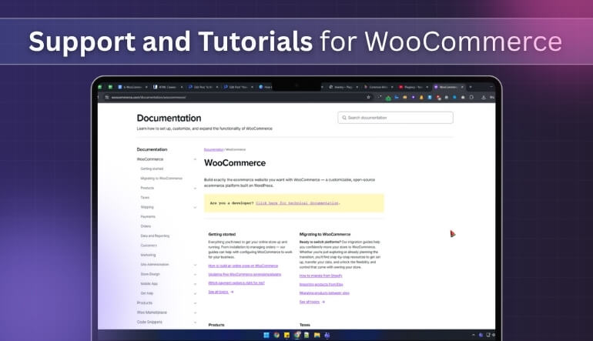Switch to the browser tab with the red YouTube icon
The image size is (593, 341).
click(x=414, y=87)
